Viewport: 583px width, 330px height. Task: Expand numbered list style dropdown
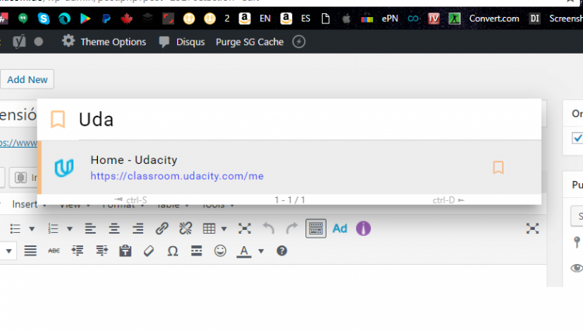tap(69, 228)
